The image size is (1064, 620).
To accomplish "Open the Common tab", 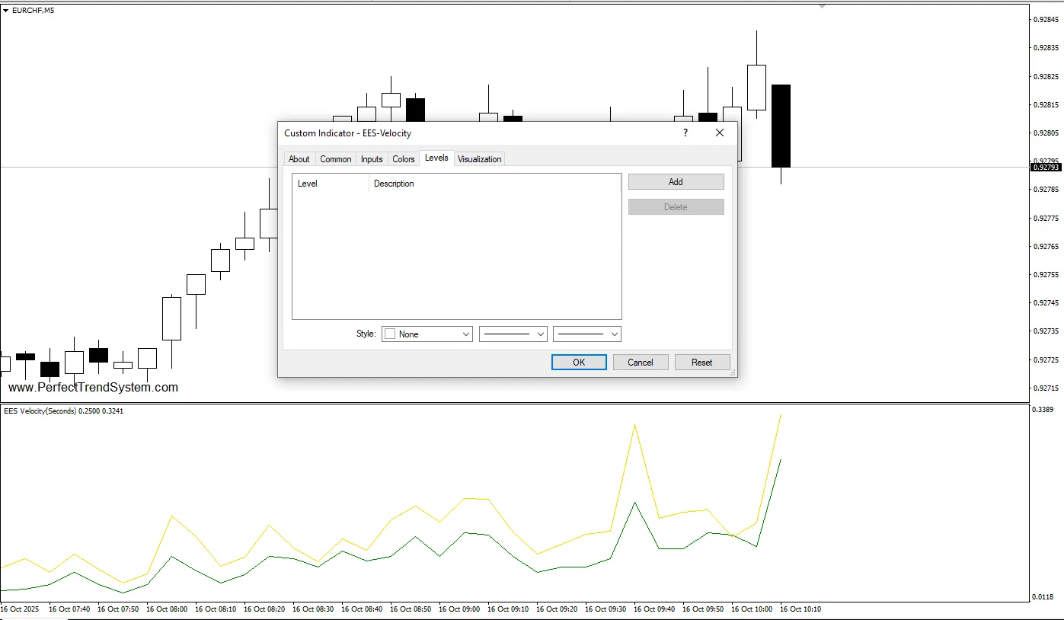I will [x=335, y=159].
